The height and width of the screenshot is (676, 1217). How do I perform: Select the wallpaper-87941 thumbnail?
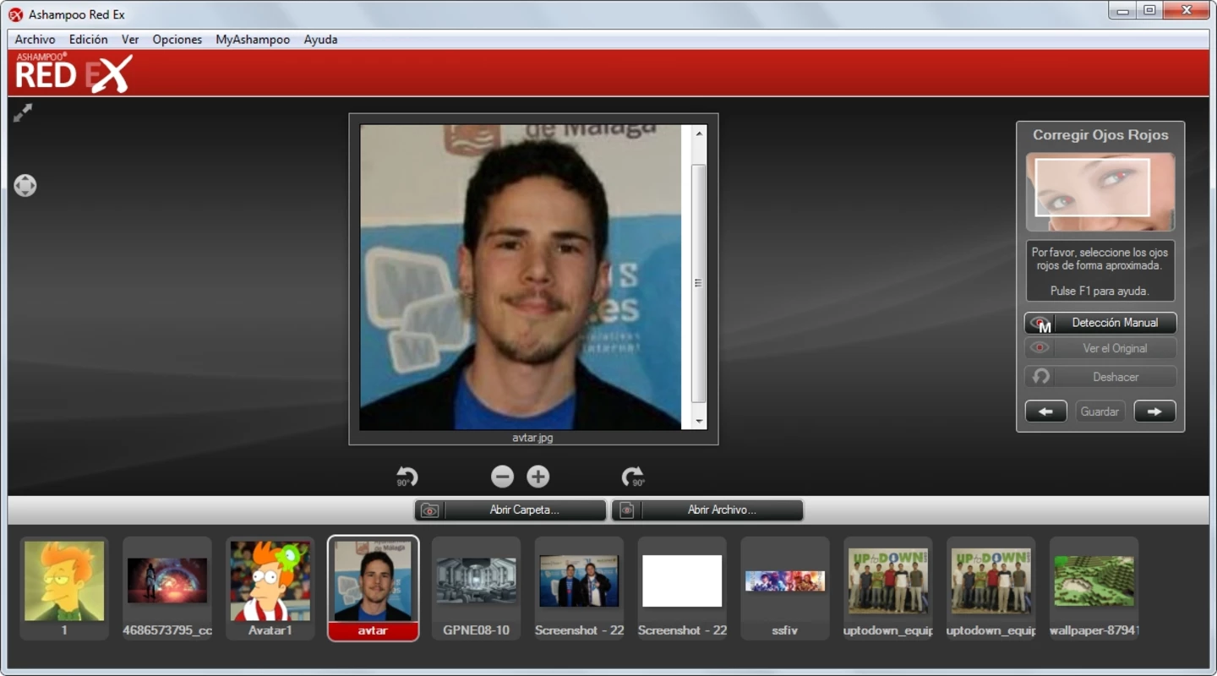(x=1094, y=588)
